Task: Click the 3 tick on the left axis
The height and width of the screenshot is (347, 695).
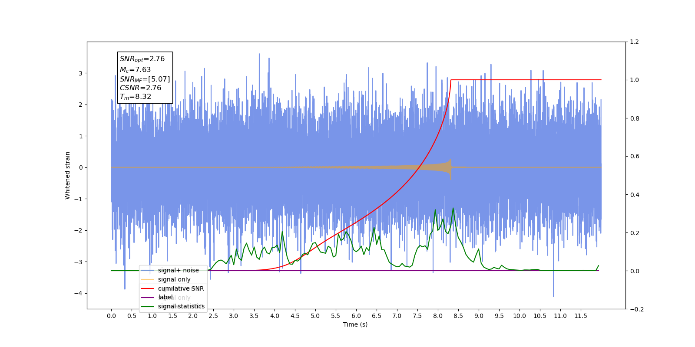Action: (80, 73)
